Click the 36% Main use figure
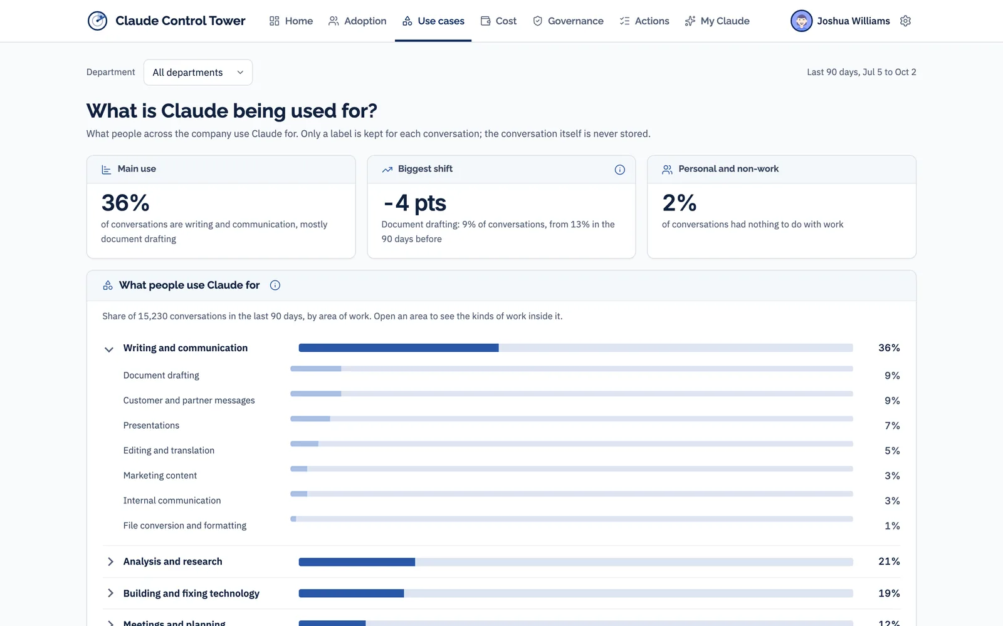The image size is (1003, 626). point(125,203)
